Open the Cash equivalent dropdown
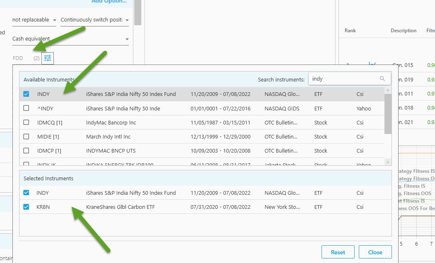The height and width of the screenshot is (263, 435). tap(70, 39)
